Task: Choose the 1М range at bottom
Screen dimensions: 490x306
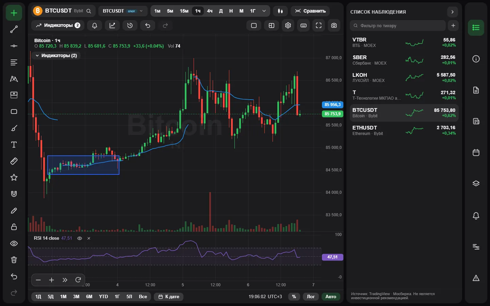Action: (63, 296)
